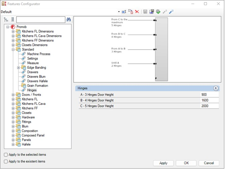The image size is (226, 170).
Task: Enable Apply to the selected items
Action: pyautogui.click(x=6, y=155)
